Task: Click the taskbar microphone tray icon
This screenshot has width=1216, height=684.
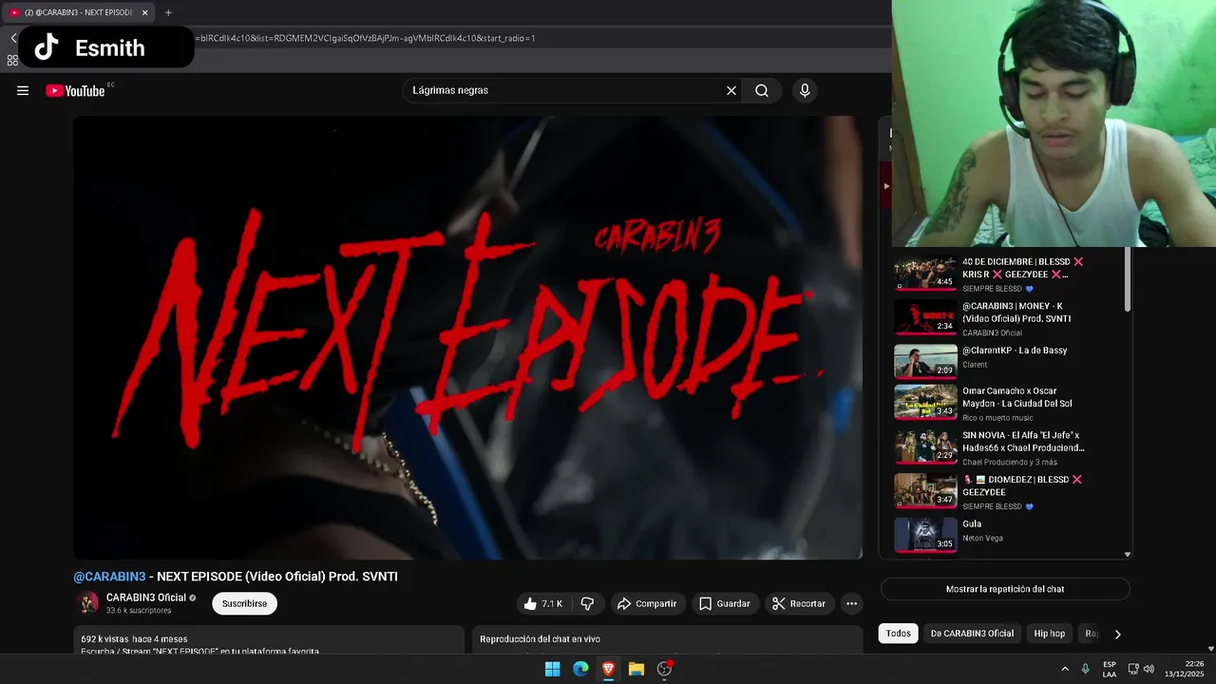Action: (x=1086, y=670)
